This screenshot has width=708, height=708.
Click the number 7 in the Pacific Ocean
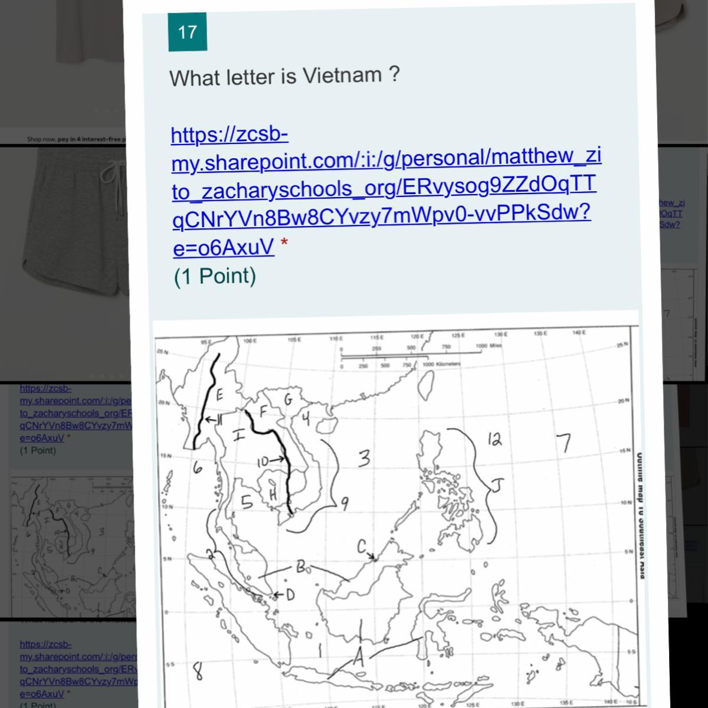click(565, 442)
